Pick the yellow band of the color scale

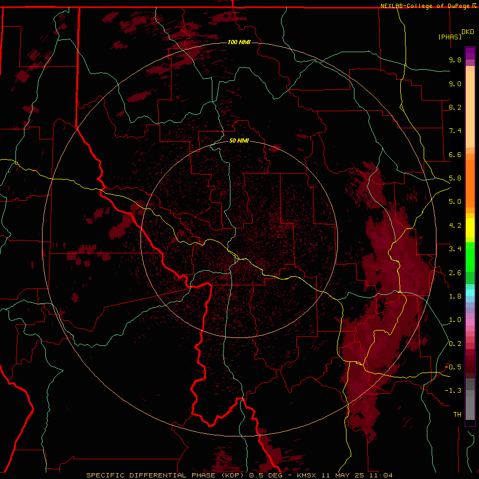coord(470,228)
